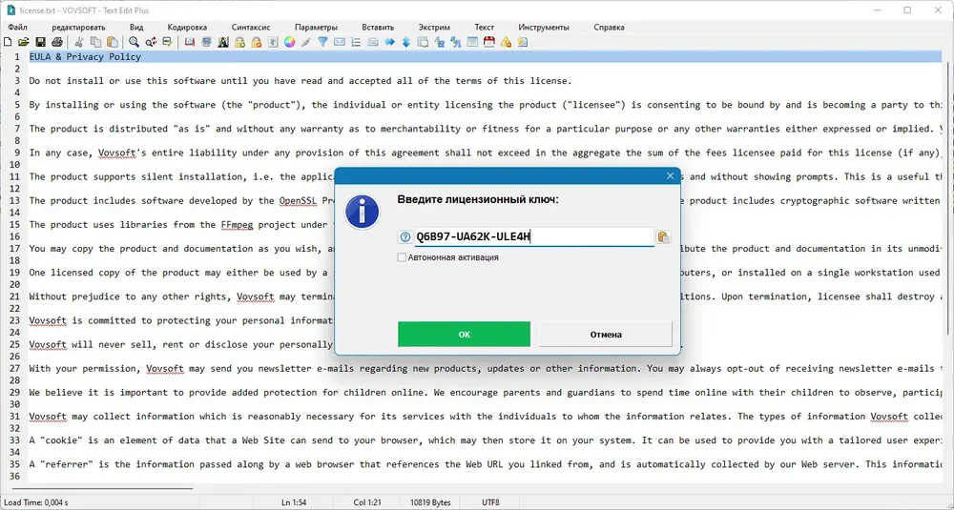
Task: Open the Экстрим menu
Action: (x=434, y=28)
